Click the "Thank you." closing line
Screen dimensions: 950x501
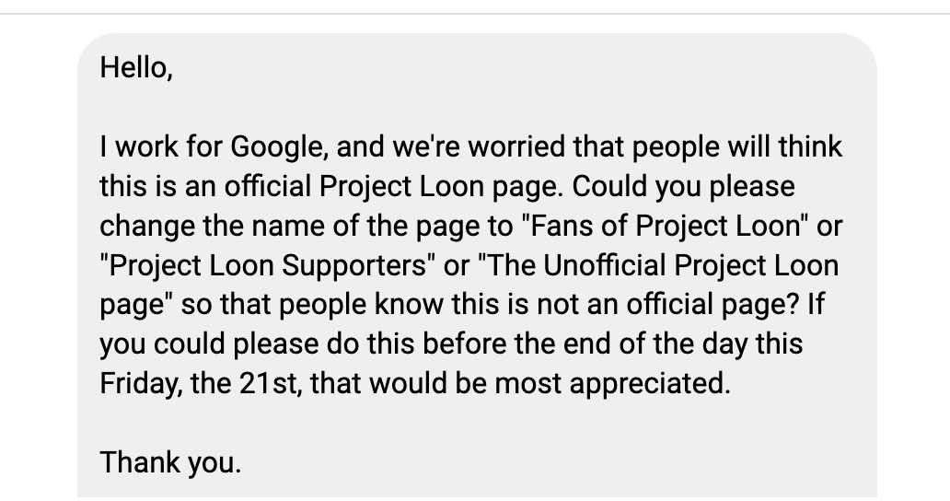[x=170, y=462]
